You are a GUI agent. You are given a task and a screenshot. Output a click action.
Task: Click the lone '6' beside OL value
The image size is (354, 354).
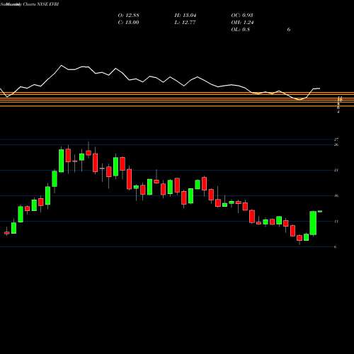[289, 30]
